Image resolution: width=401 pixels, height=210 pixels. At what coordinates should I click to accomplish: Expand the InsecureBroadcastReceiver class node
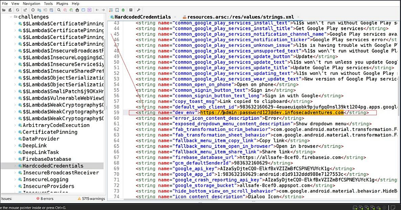click(15, 173)
